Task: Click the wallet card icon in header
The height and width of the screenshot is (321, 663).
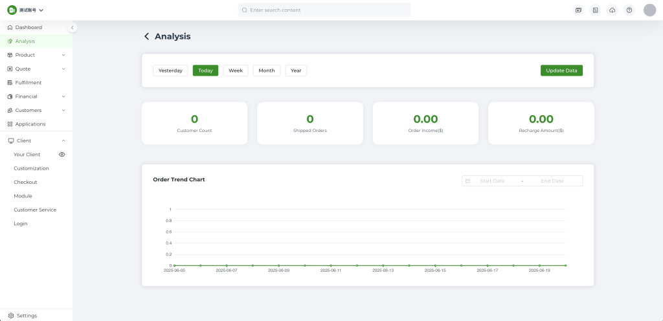Action: tap(578, 10)
